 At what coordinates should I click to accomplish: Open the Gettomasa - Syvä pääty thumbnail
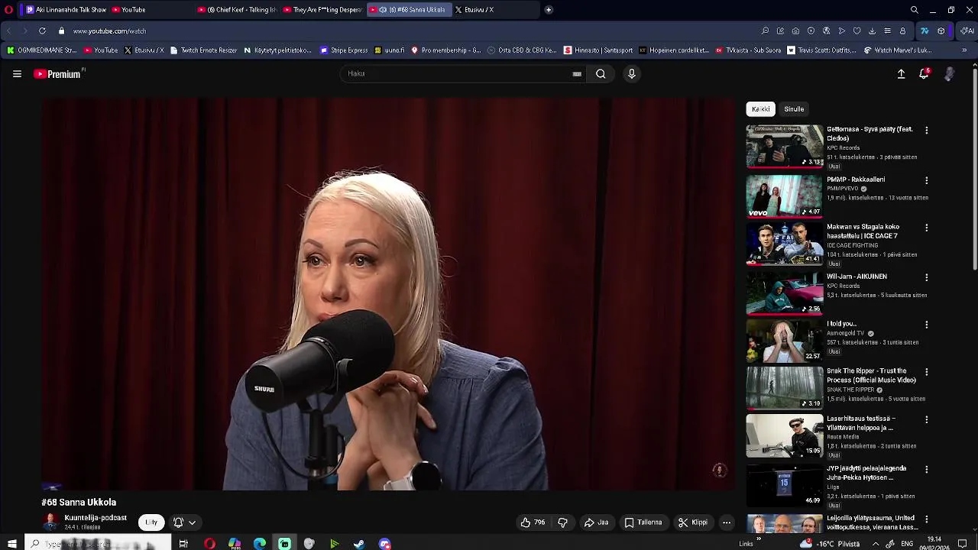785,146
